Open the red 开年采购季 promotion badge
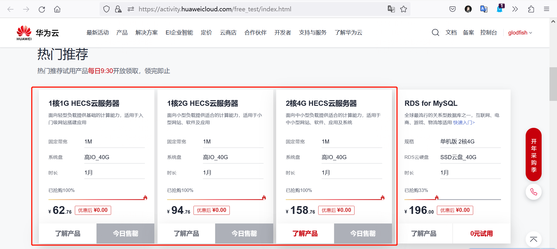Image resolution: width=557 pixels, height=249 pixels. click(534, 155)
